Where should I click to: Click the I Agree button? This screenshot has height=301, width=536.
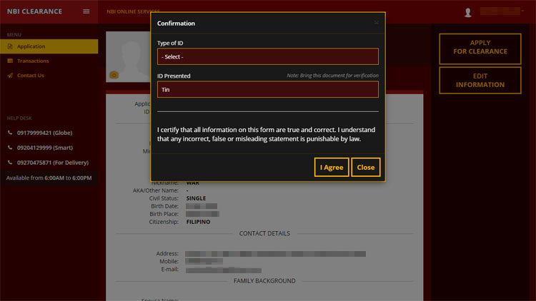332,167
